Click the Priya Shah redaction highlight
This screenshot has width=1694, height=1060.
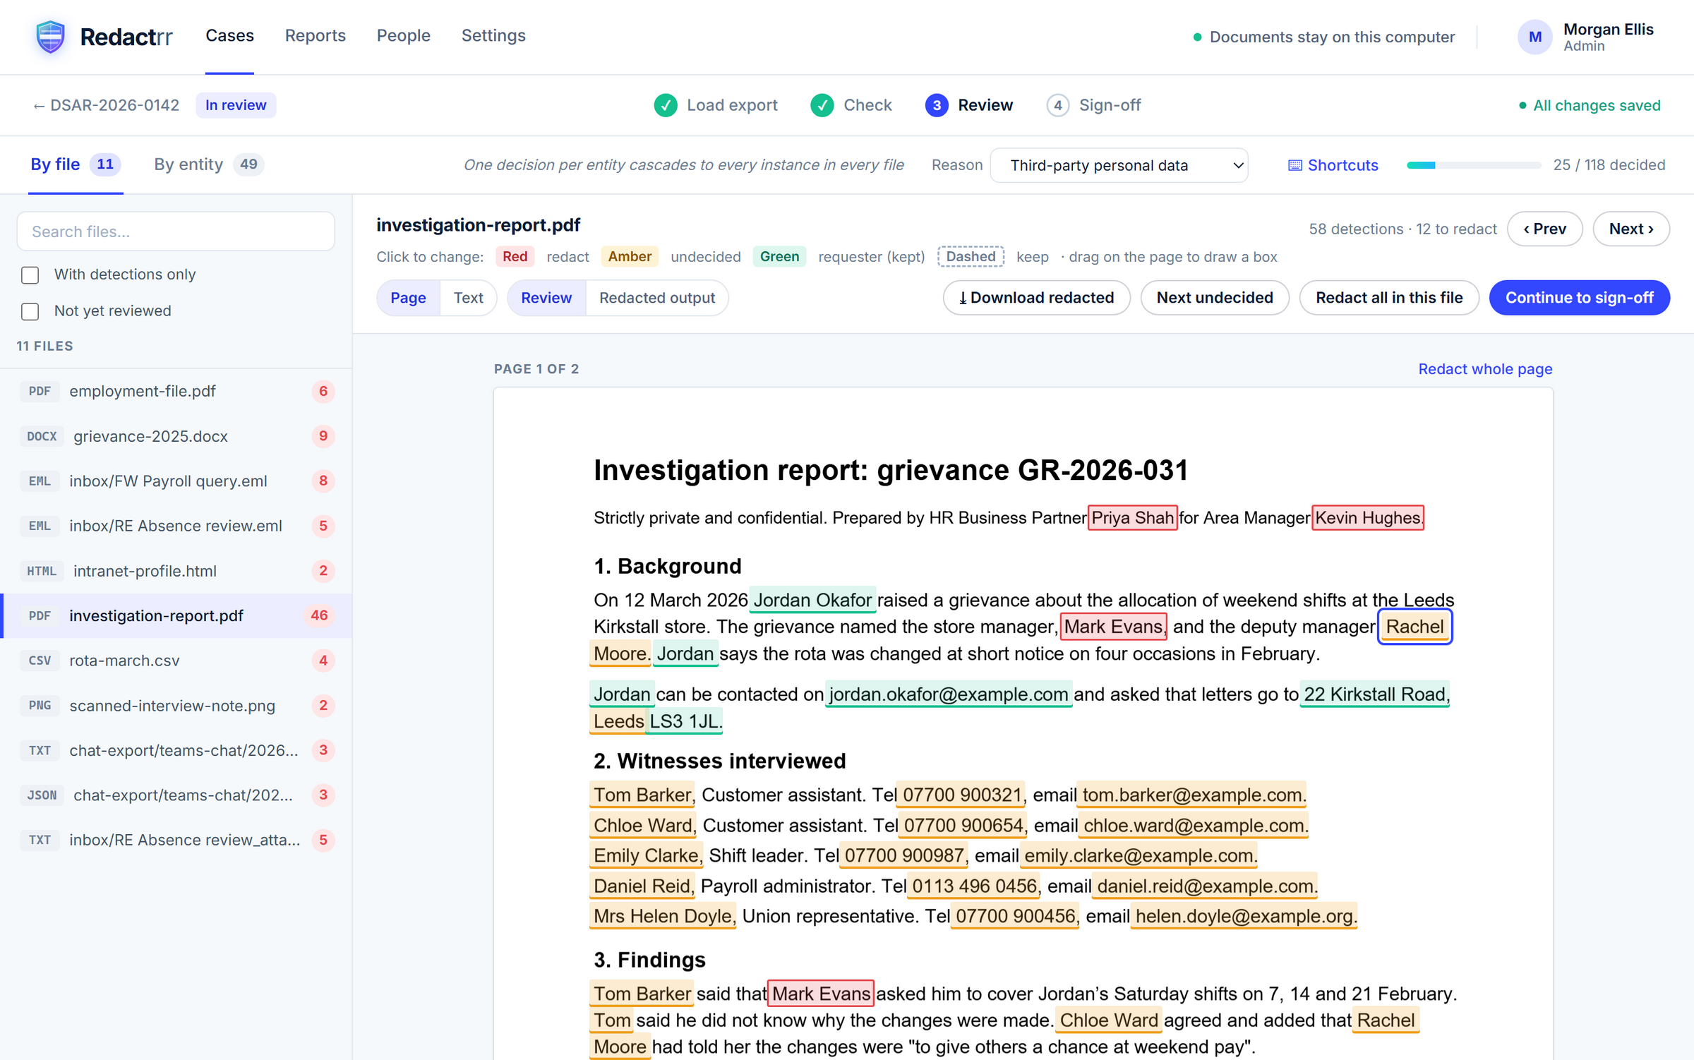(1132, 518)
